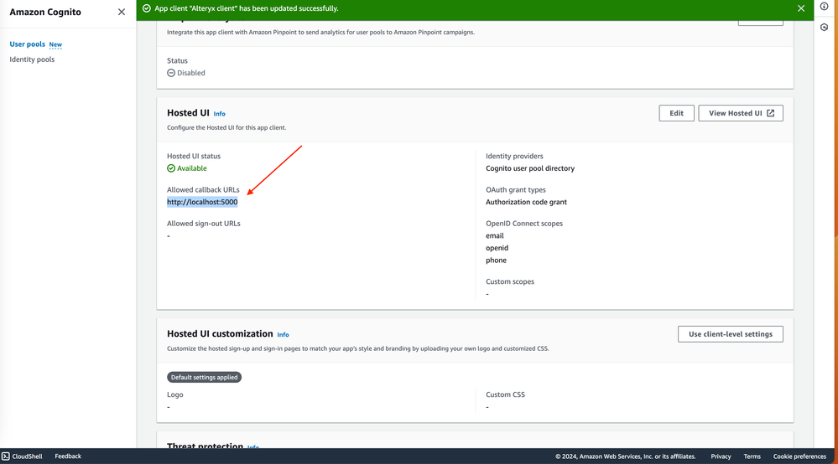Screen dimensions: 838x464
Task: Click the Identity providers label
Action: (514, 157)
